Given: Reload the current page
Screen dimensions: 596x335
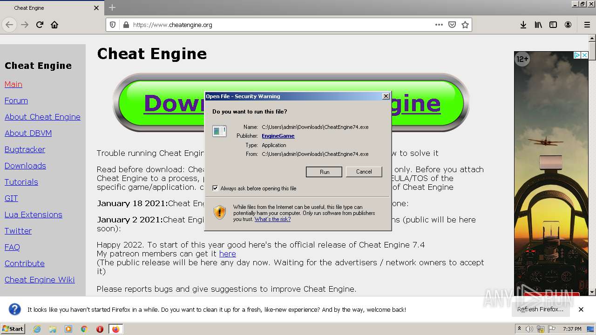Looking at the screenshot, I should coord(40,25).
